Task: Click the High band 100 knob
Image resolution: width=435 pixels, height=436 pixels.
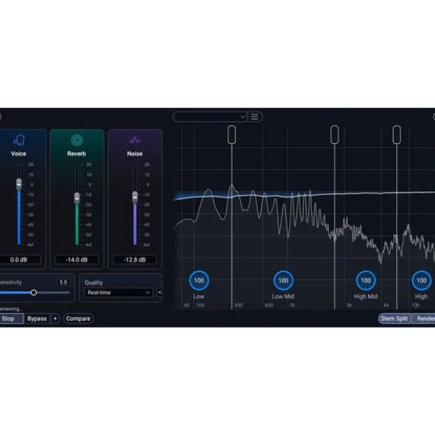Action: [422, 280]
